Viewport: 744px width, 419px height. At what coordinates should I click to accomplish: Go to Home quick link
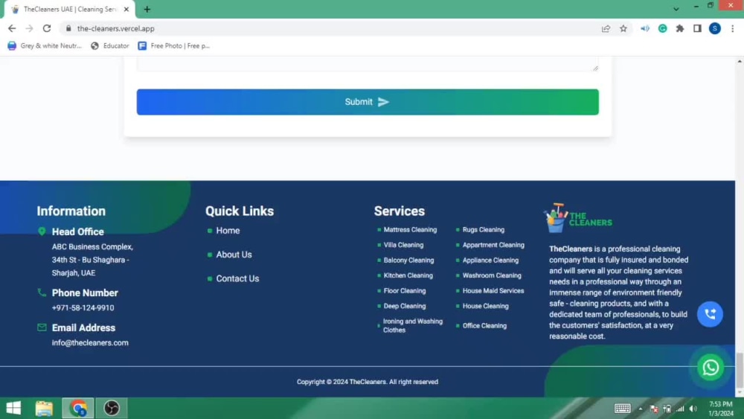(x=228, y=231)
